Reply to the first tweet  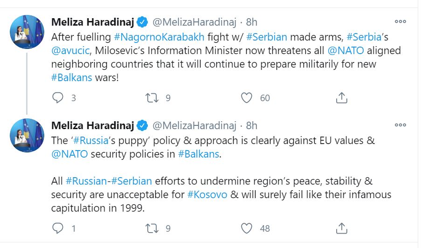(x=58, y=98)
